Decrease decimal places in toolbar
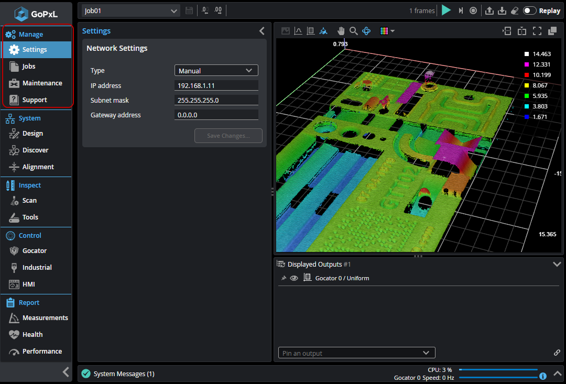Viewport: 566px width, 384px height. tap(205, 10)
